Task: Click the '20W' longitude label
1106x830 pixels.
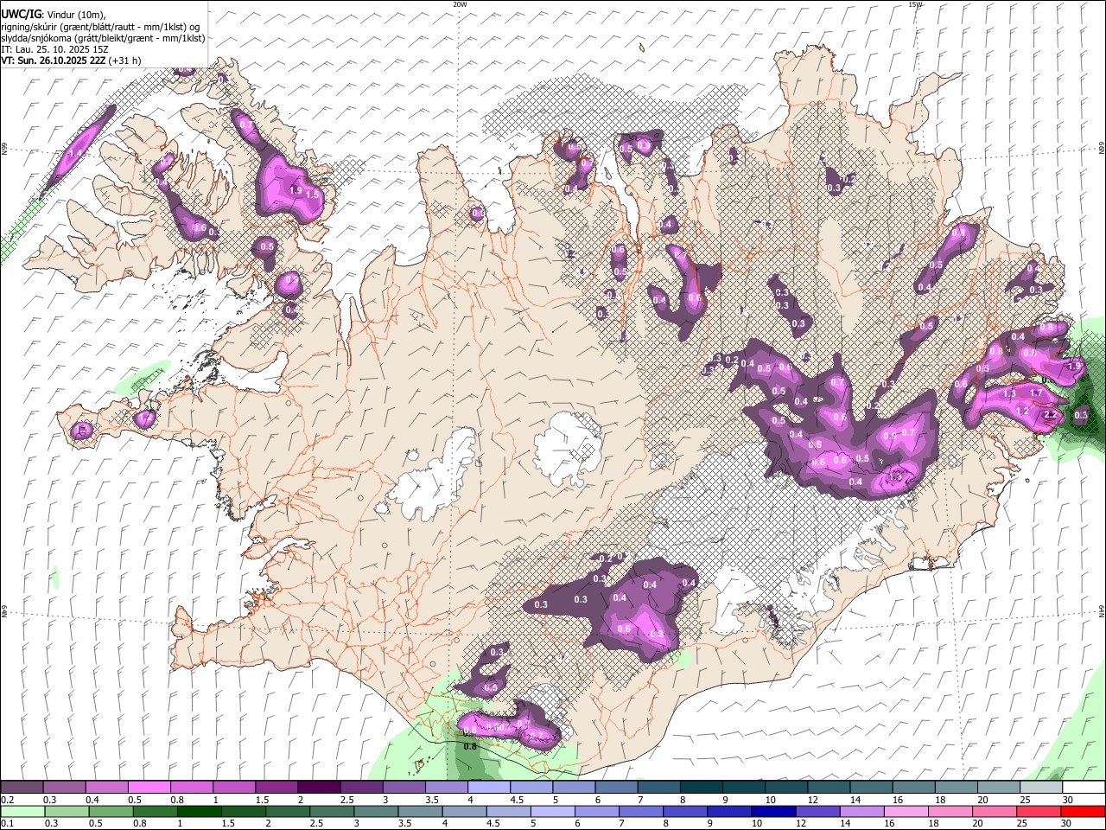Action: point(460,4)
